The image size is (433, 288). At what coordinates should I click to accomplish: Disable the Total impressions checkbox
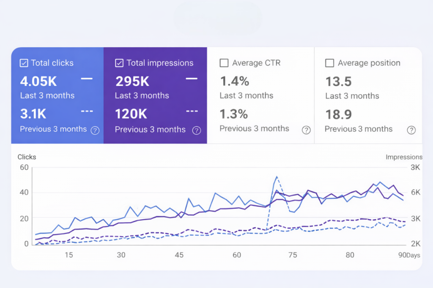[x=119, y=63]
